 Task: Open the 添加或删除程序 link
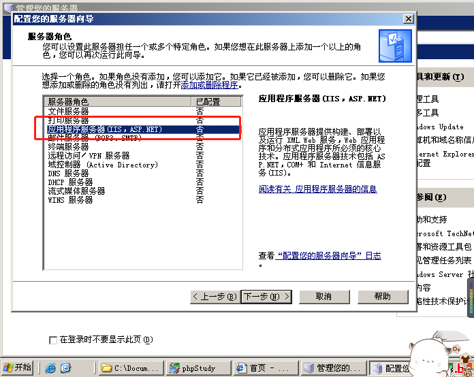[210, 85]
